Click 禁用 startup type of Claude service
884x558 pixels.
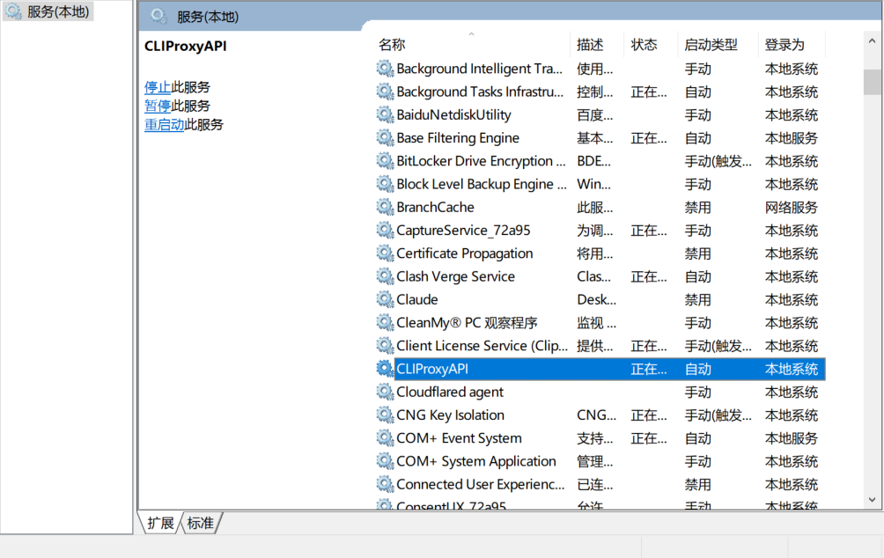point(697,300)
